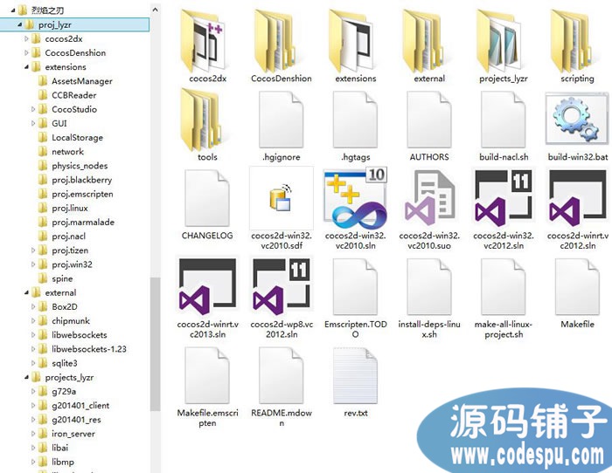Select the AUTHORS file icon
The image size is (612, 473).
429,120
